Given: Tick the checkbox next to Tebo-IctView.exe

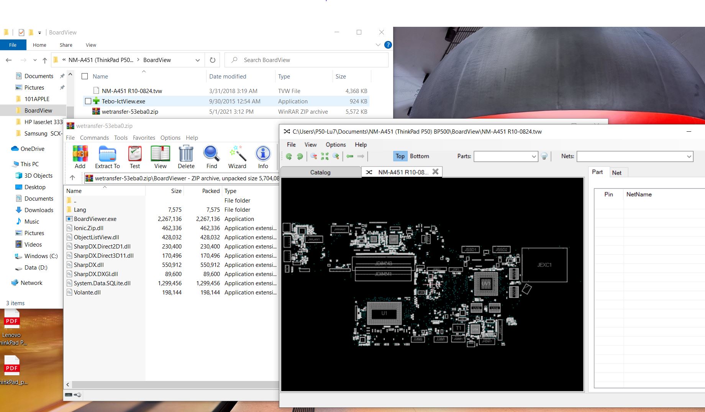Looking at the screenshot, I should [x=88, y=101].
